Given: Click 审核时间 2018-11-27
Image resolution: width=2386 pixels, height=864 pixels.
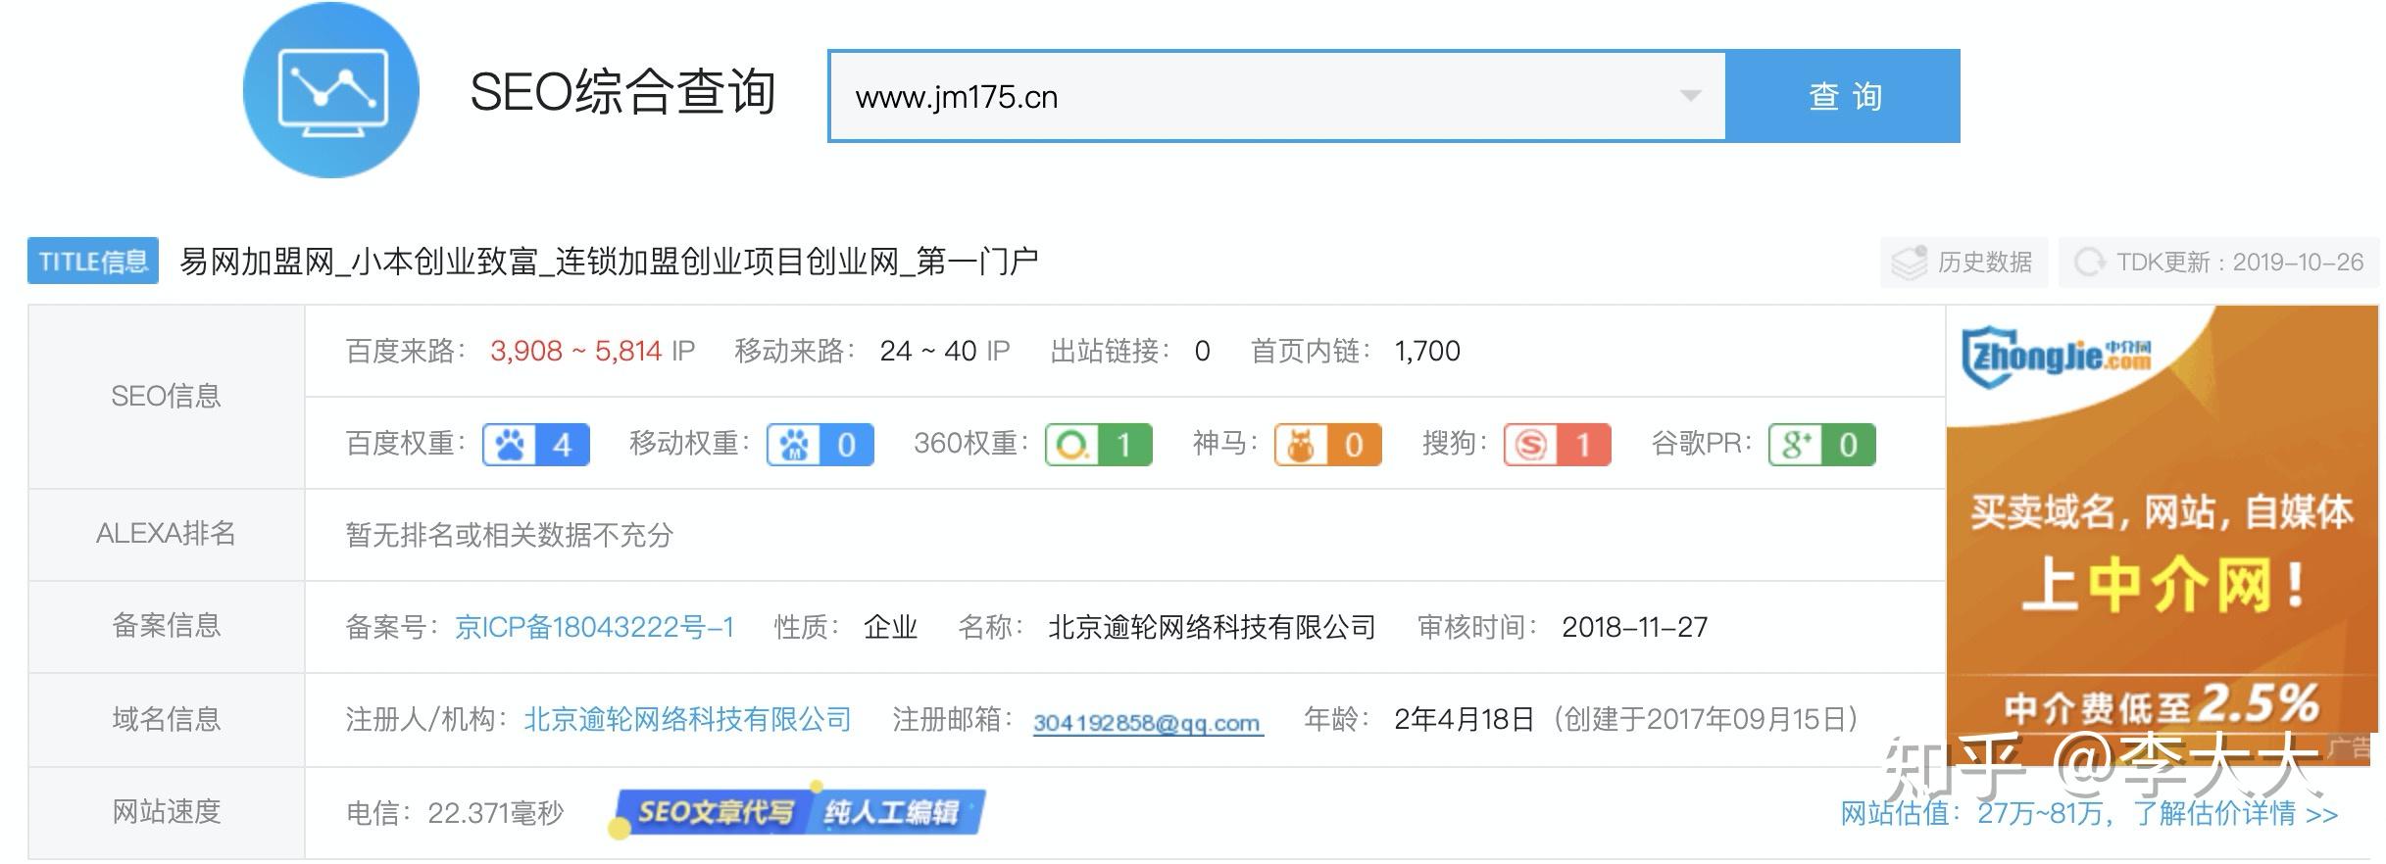Looking at the screenshot, I should pyautogui.click(x=1635, y=627).
